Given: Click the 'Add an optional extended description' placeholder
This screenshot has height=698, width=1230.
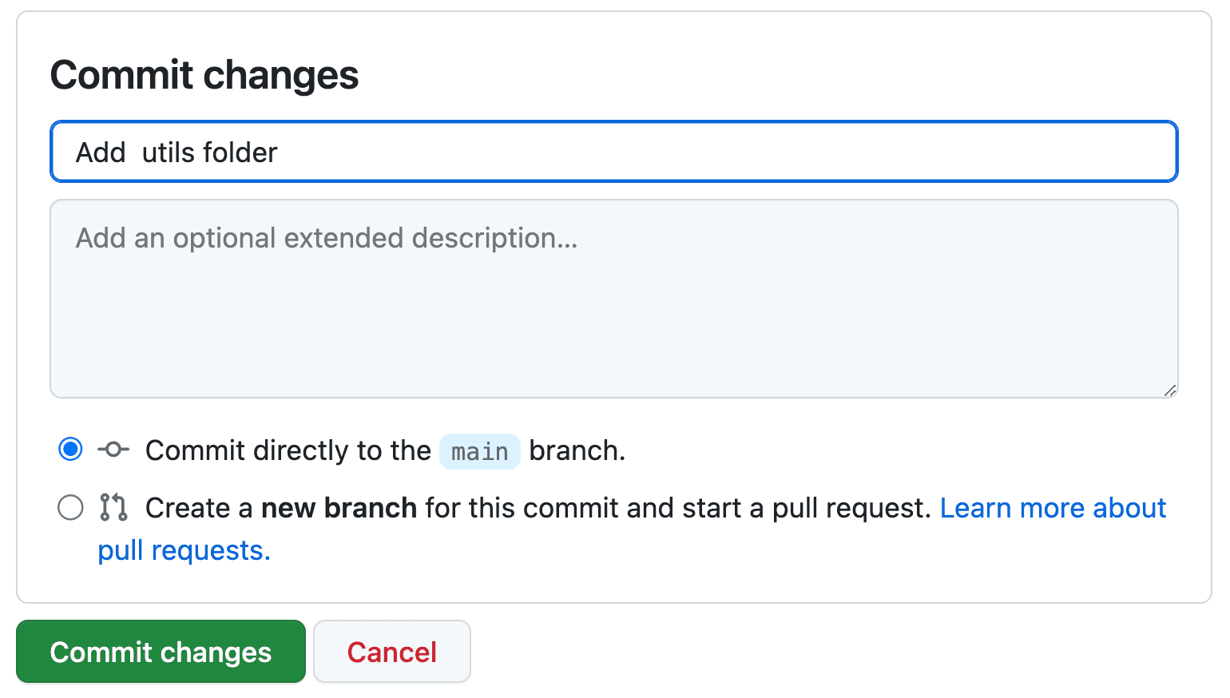Looking at the screenshot, I should tap(326, 238).
